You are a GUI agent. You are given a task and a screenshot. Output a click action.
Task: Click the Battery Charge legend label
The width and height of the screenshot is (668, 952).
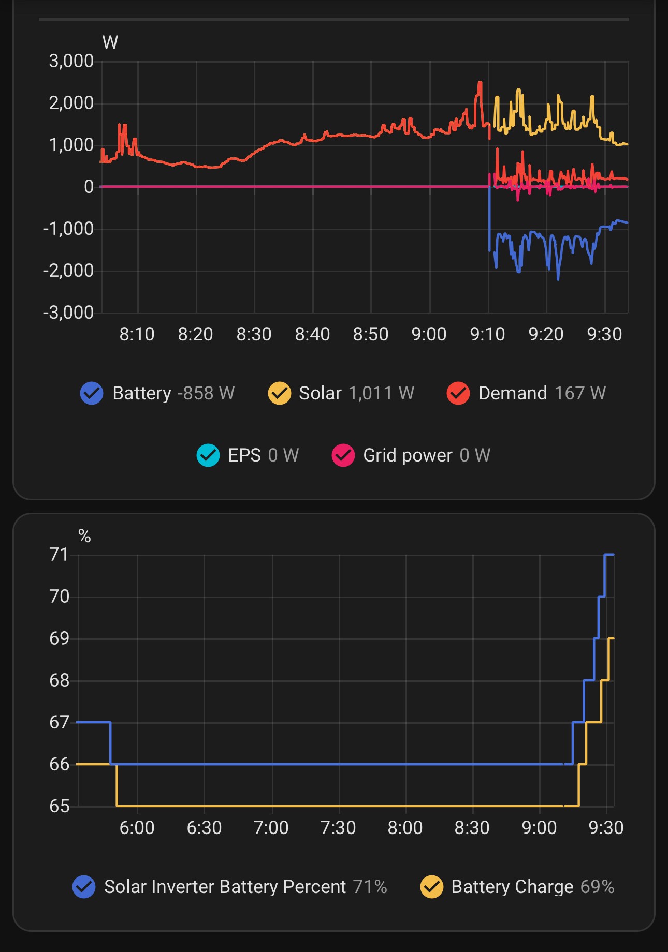point(513,887)
